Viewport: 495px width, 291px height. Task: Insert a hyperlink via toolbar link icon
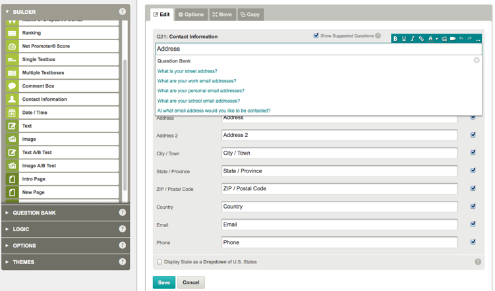click(421, 39)
